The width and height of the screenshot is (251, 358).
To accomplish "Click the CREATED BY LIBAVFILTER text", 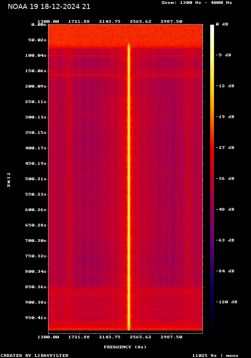I will click(x=35, y=355).
